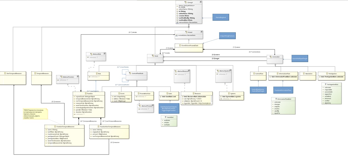Click the shortcut arrow icon on AbstractFunction class
The width and height of the screenshot is (348, 157).
coord(78,76)
